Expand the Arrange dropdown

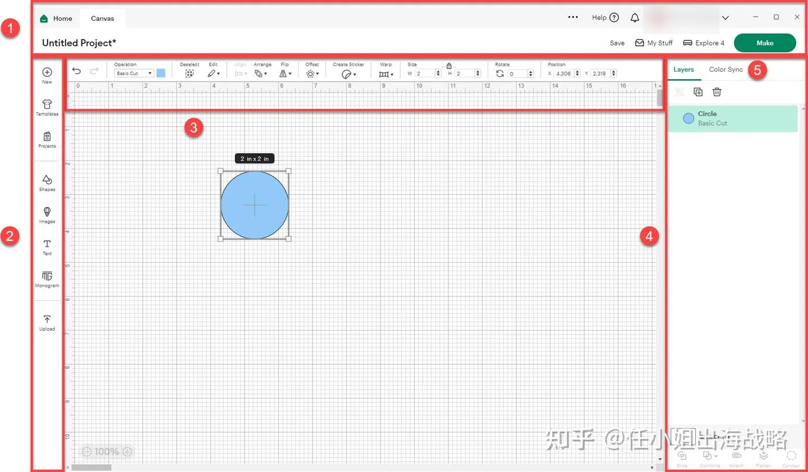pos(261,74)
